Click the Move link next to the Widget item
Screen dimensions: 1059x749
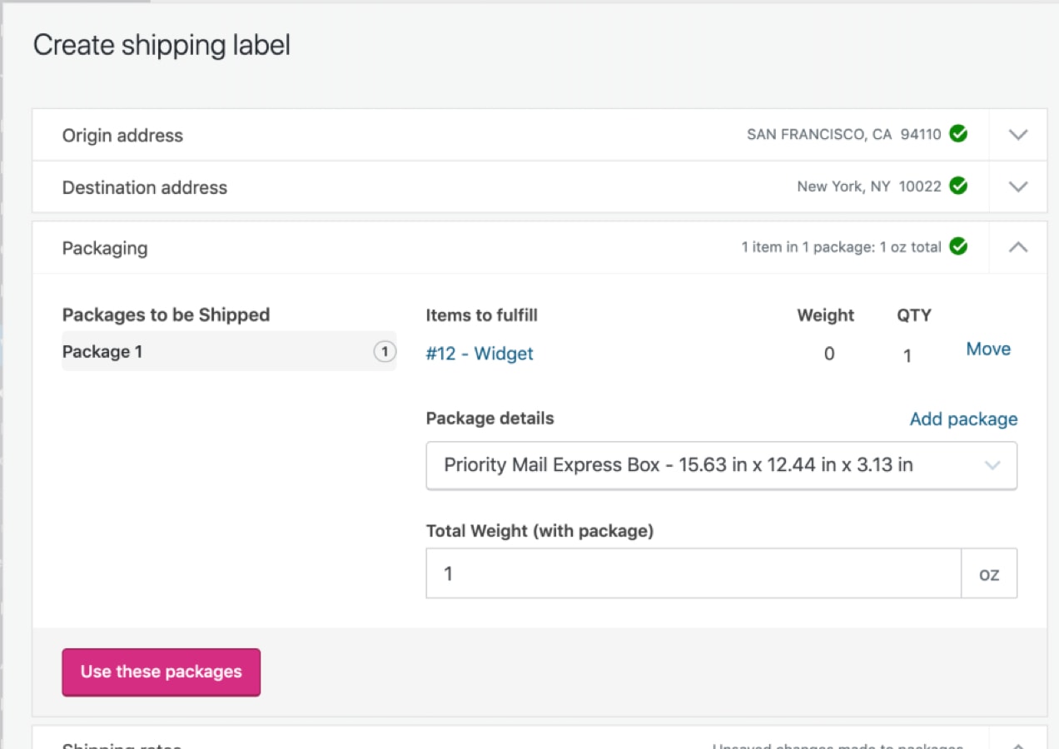tap(987, 349)
